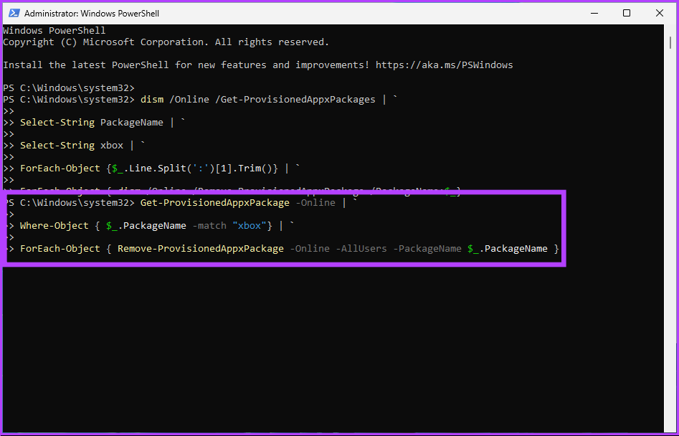Minimize the PowerShell window
This screenshot has width=679, height=436.
(x=594, y=14)
